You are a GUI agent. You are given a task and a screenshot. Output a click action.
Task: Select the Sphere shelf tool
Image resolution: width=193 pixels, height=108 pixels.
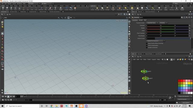(7, 8)
